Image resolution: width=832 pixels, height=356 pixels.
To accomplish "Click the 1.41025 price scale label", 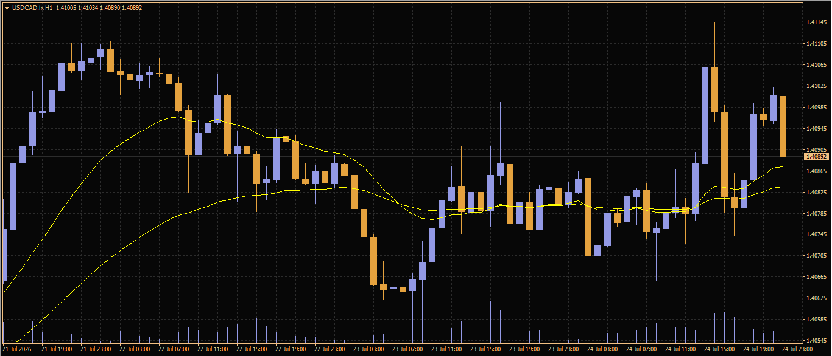I will (816, 86).
